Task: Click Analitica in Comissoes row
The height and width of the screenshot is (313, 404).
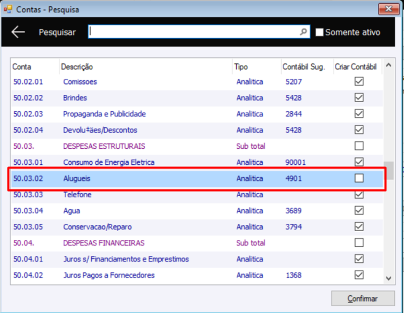Action: click(250, 82)
